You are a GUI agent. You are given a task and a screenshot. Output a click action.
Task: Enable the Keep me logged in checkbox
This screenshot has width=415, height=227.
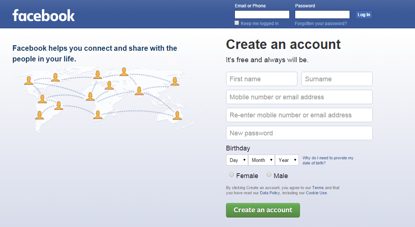click(236, 22)
